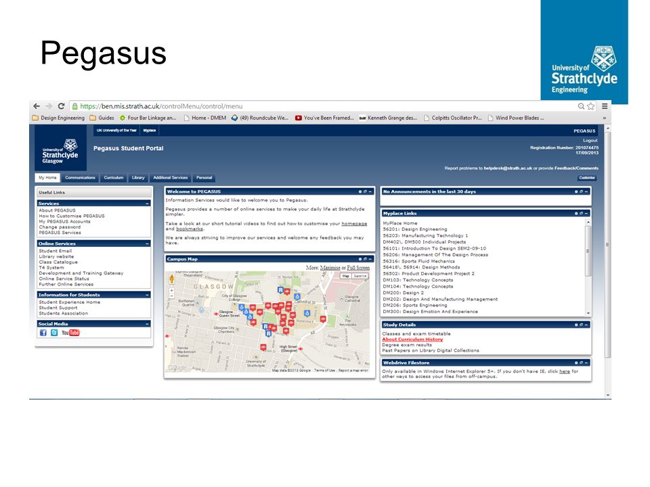
Task: Show more bookmarks via double chevron
Action: [605, 118]
